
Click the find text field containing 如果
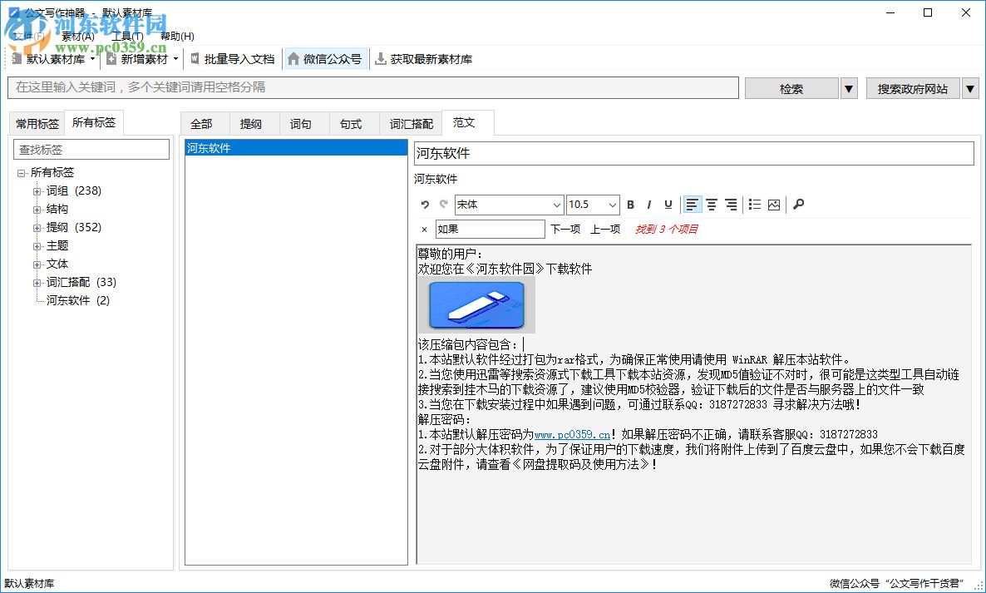tap(490, 229)
